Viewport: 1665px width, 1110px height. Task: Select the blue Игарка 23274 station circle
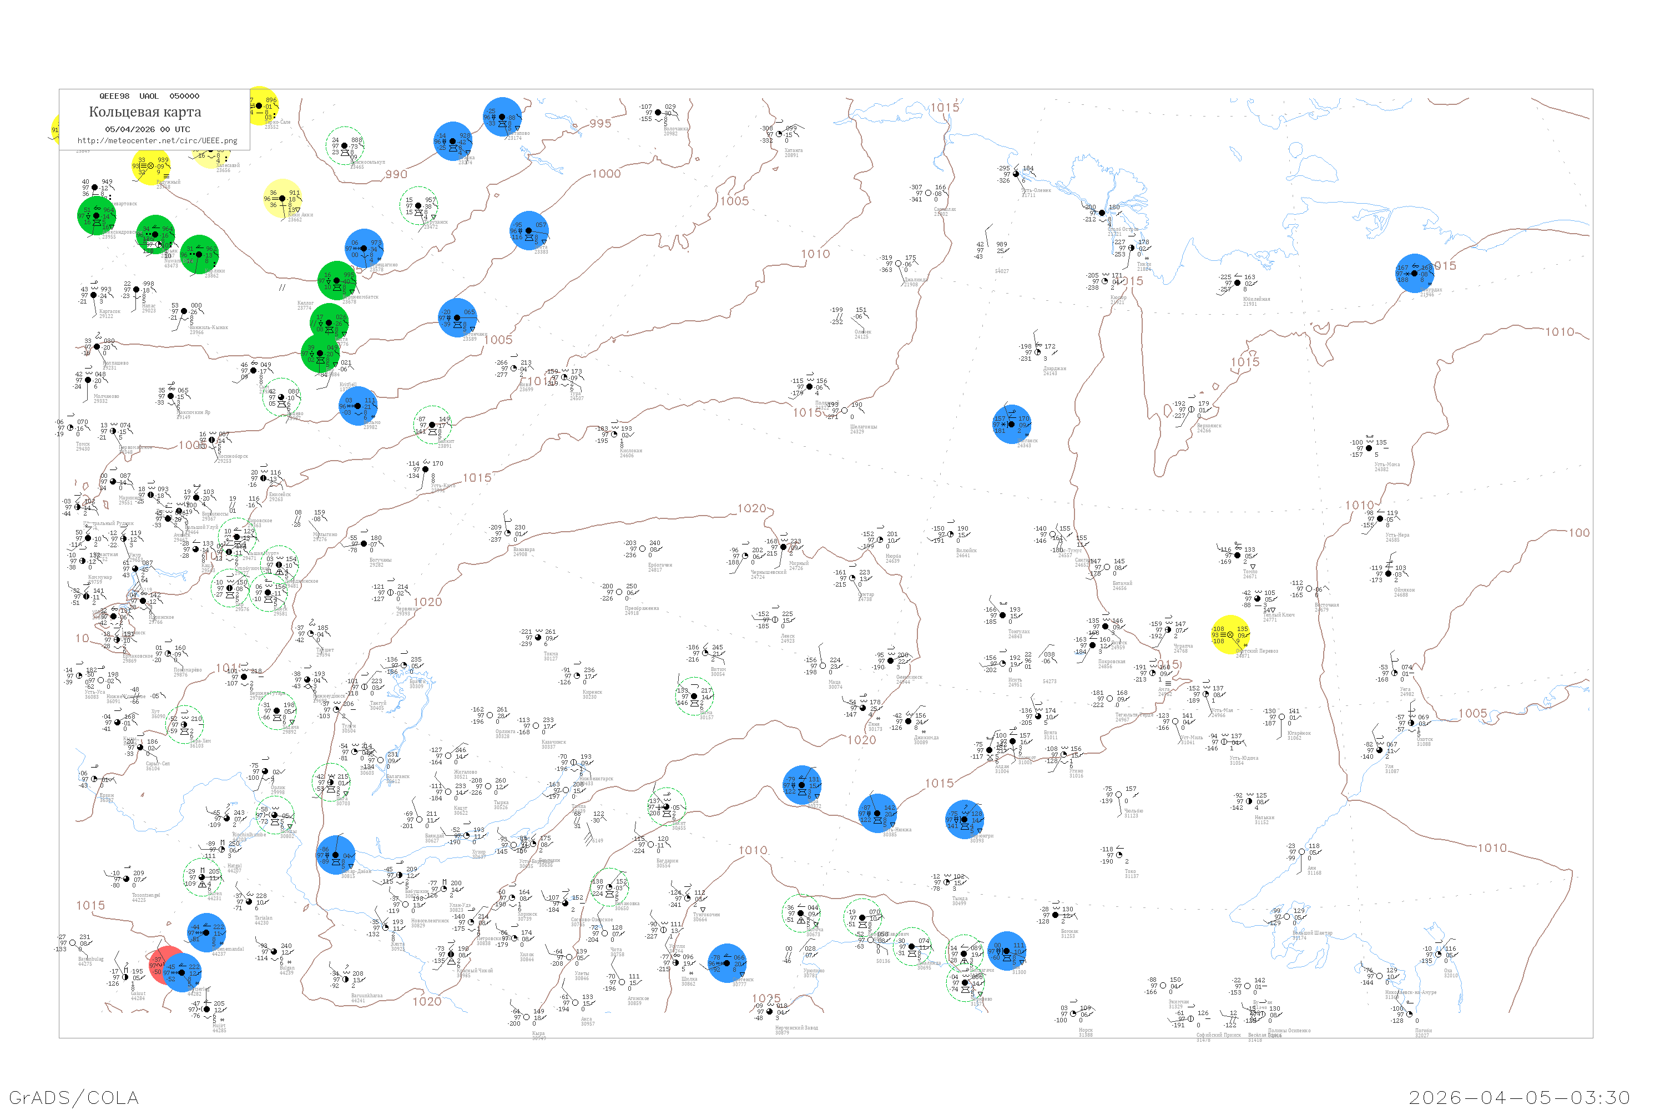pyautogui.click(x=453, y=142)
